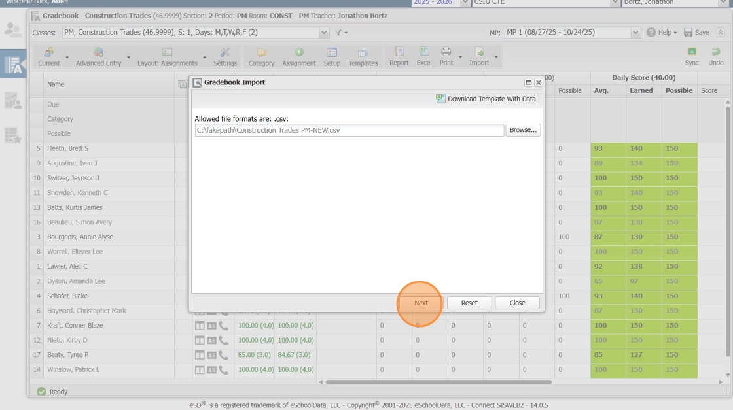Click the Report toolbar icon
Viewport: 733px width, 410px height.
pyautogui.click(x=399, y=52)
